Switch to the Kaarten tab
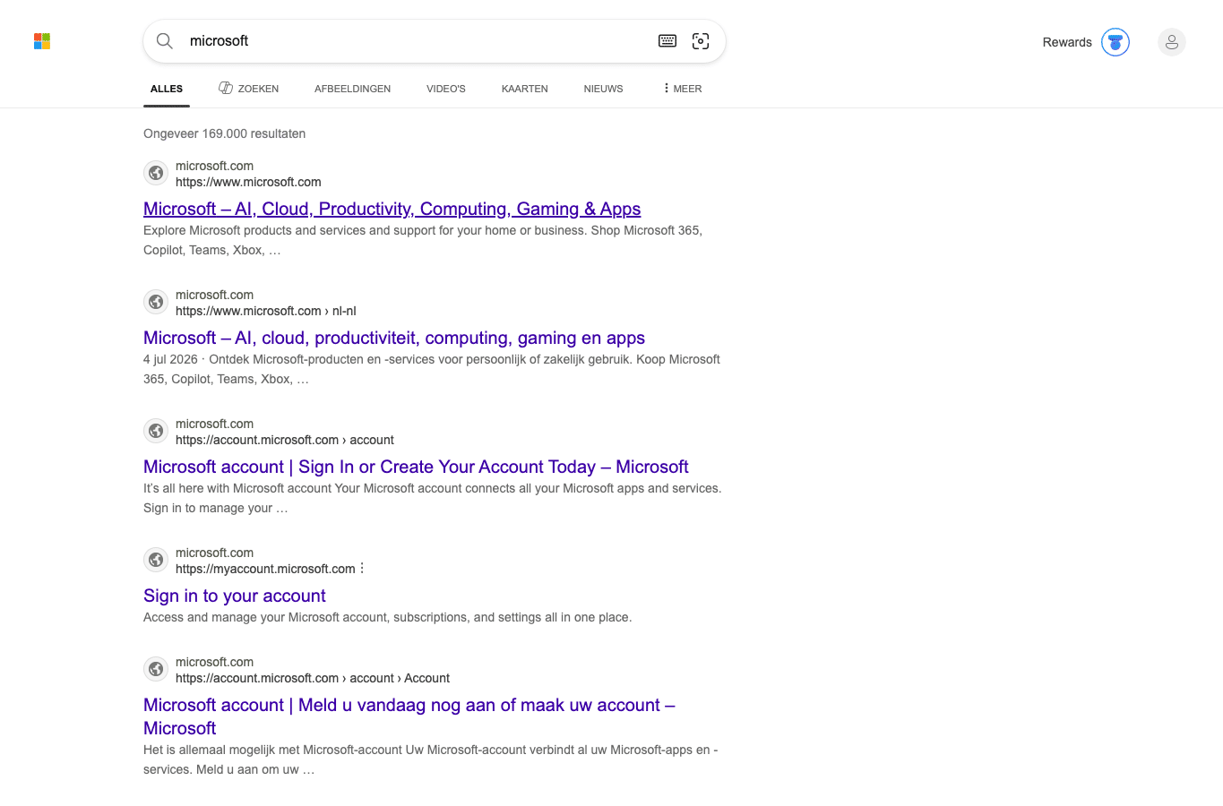The width and height of the screenshot is (1223, 806). point(525,89)
